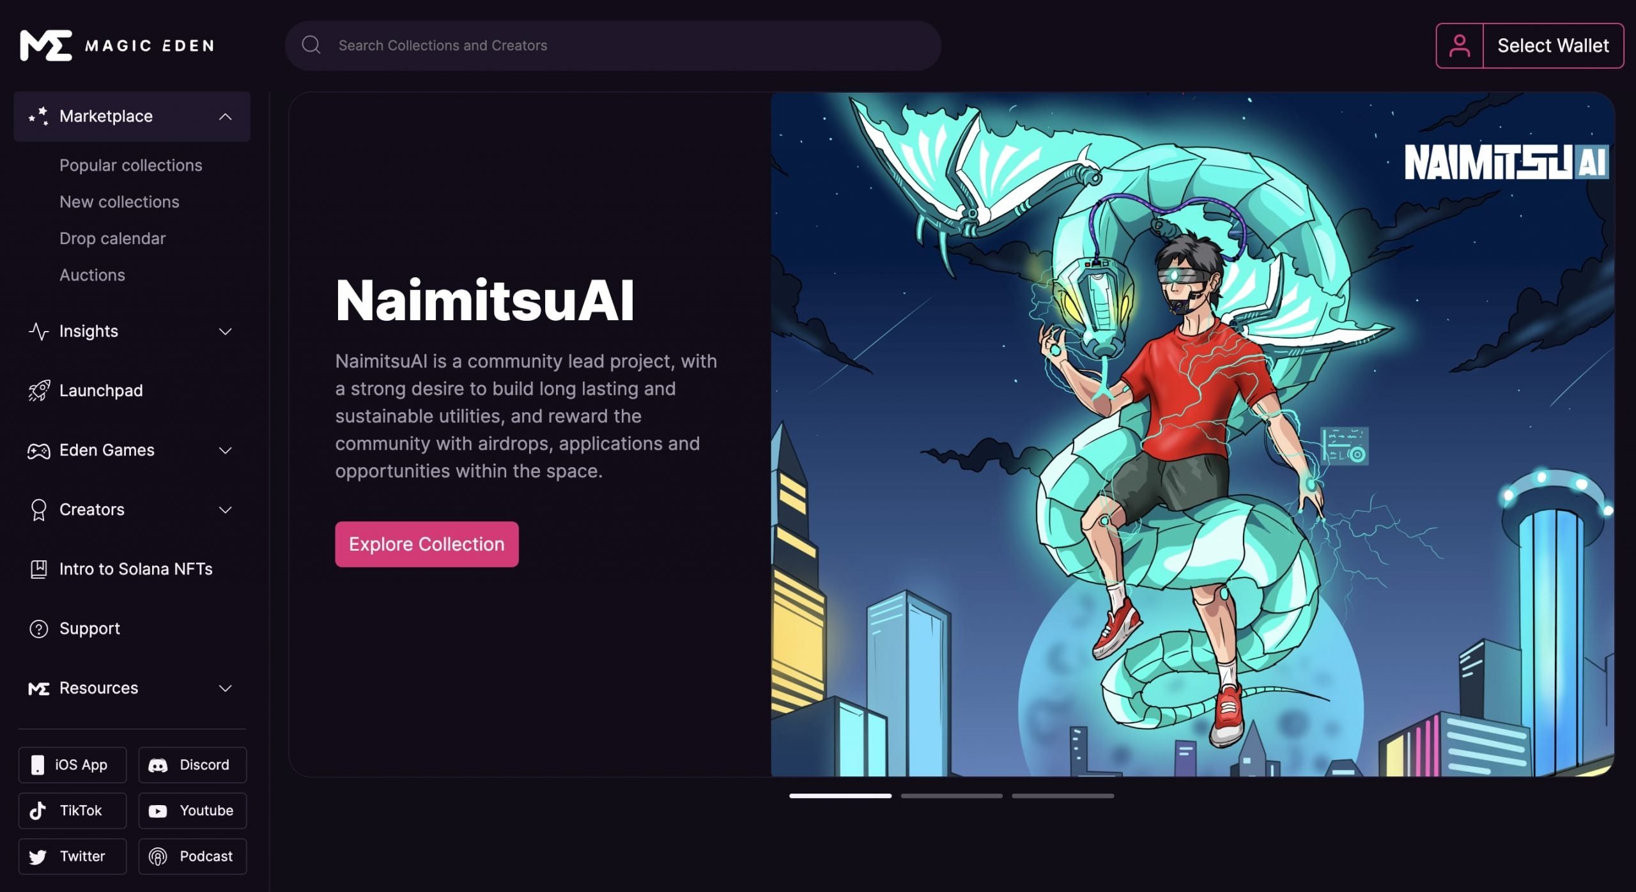Click the Eden Games controller sidebar icon
This screenshot has height=892, width=1636.
[x=37, y=449]
